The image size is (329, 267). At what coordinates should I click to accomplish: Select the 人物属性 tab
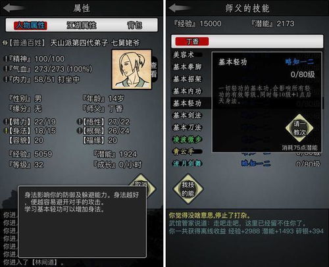tap(30, 26)
